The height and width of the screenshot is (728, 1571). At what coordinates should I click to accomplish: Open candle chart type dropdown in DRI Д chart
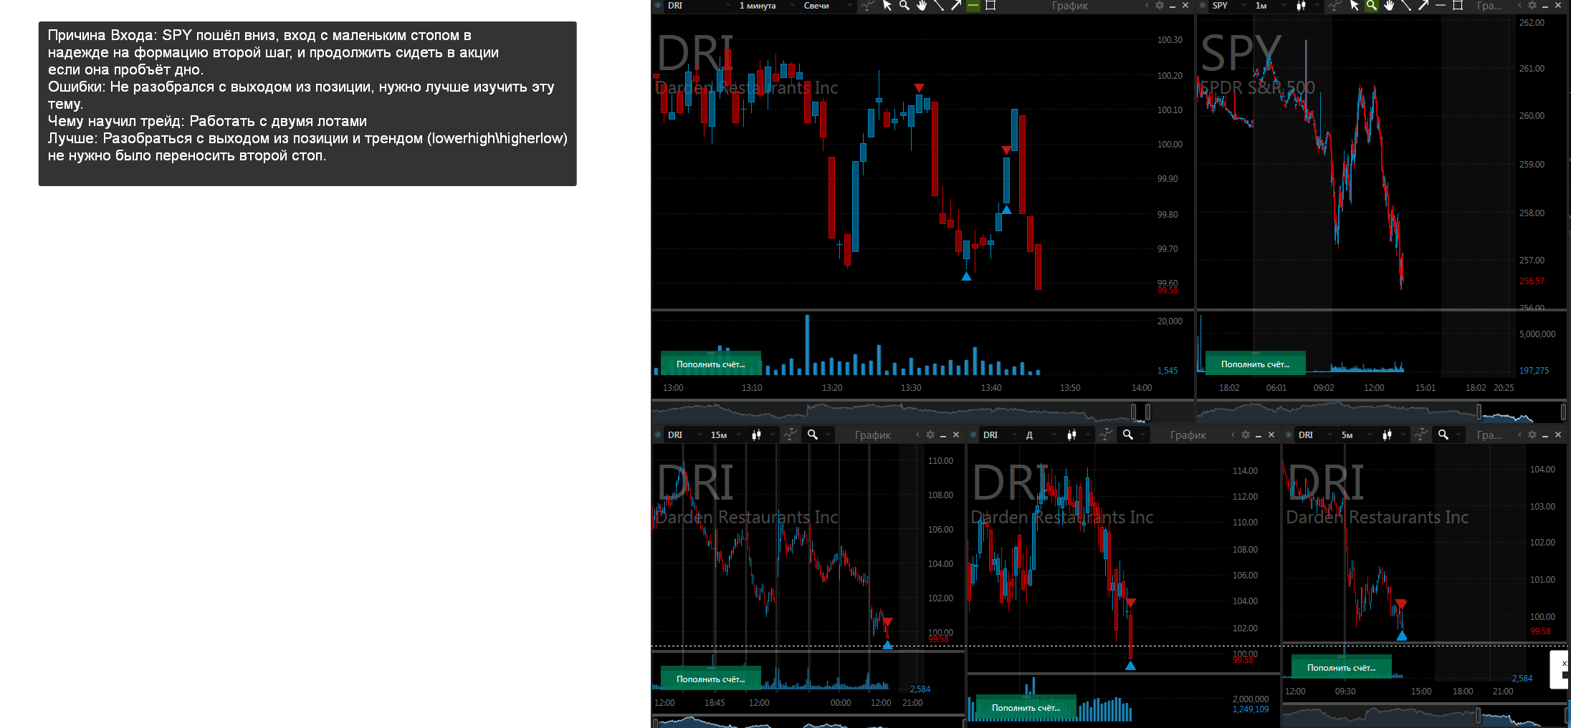pos(1077,435)
